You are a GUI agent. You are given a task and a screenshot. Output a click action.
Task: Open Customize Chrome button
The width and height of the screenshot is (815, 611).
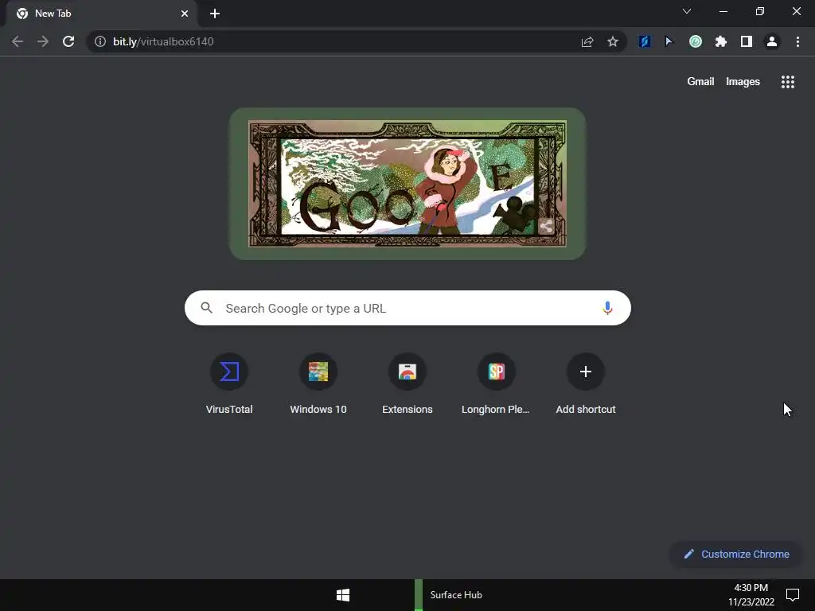(736, 554)
